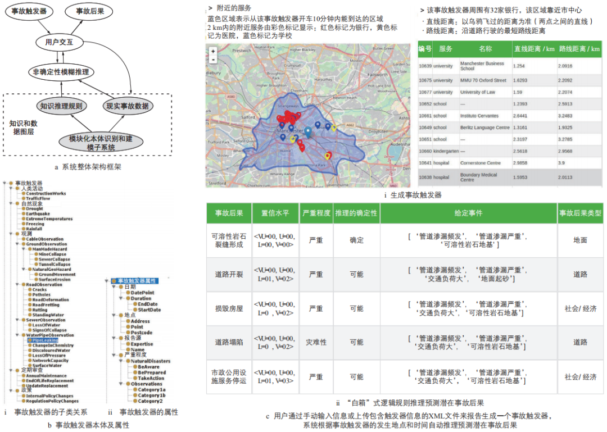This screenshot has width=607, height=432.
Task: Select the highlighted PipeLeaking tree item
Action: click(46, 340)
